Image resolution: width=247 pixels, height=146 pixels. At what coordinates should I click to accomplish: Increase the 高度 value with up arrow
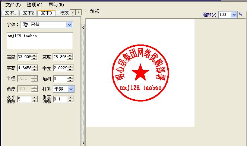coord(34,55)
